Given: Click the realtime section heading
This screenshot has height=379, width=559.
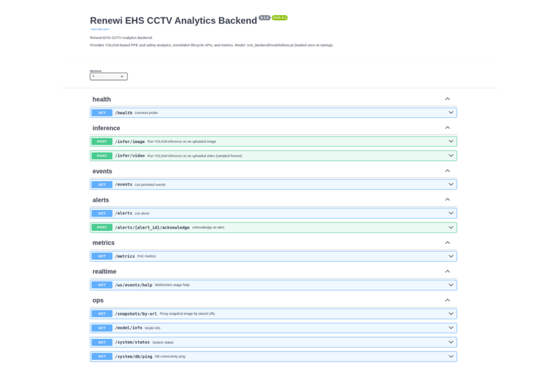Looking at the screenshot, I should pos(104,271).
